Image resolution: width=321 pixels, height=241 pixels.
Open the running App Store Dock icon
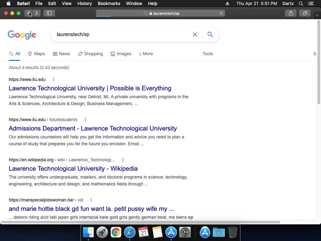point(171,232)
